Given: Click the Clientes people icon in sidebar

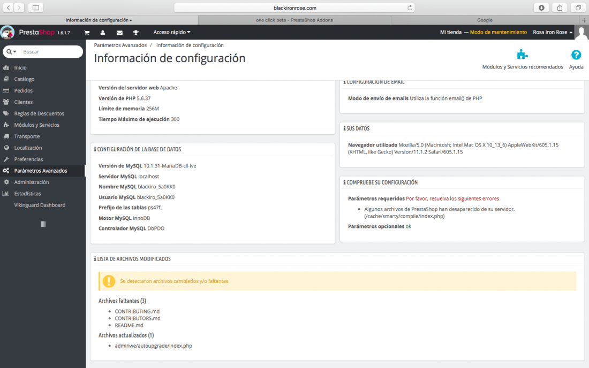Looking at the screenshot, I should 6,102.
